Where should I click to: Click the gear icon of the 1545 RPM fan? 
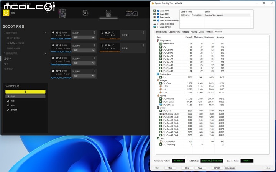[x=53, y=33]
